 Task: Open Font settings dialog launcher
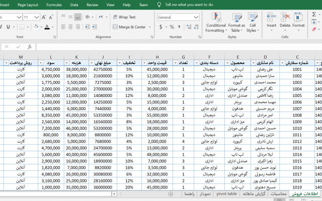(55, 37)
